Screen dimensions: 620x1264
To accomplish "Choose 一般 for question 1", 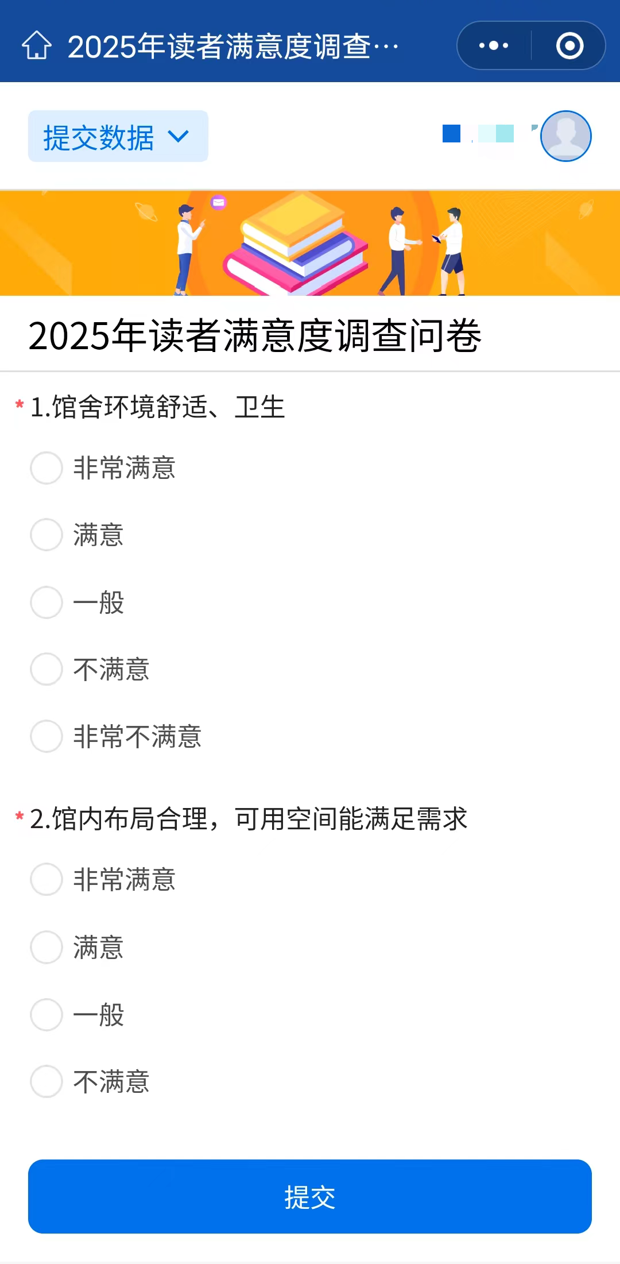I will pyautogui.click(x=46, y=602).
